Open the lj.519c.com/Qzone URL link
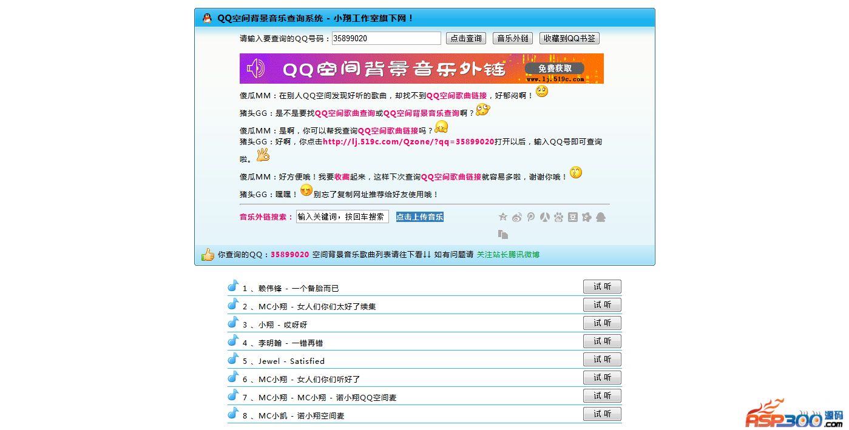Image resolution: width=849 pixels, height=430 pixels. coord(408,141)
